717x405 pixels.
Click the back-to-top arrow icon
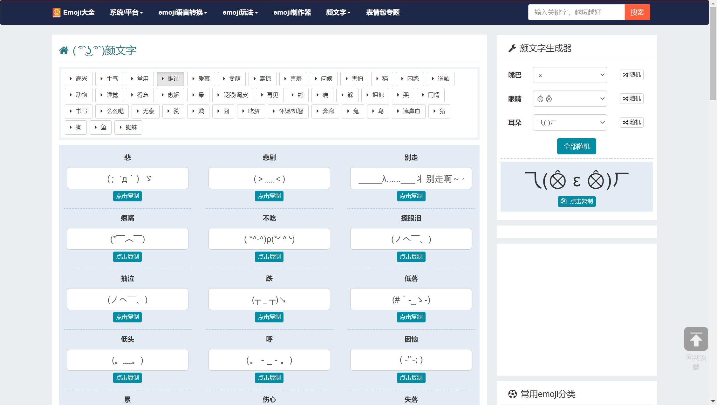click(696, 338)
